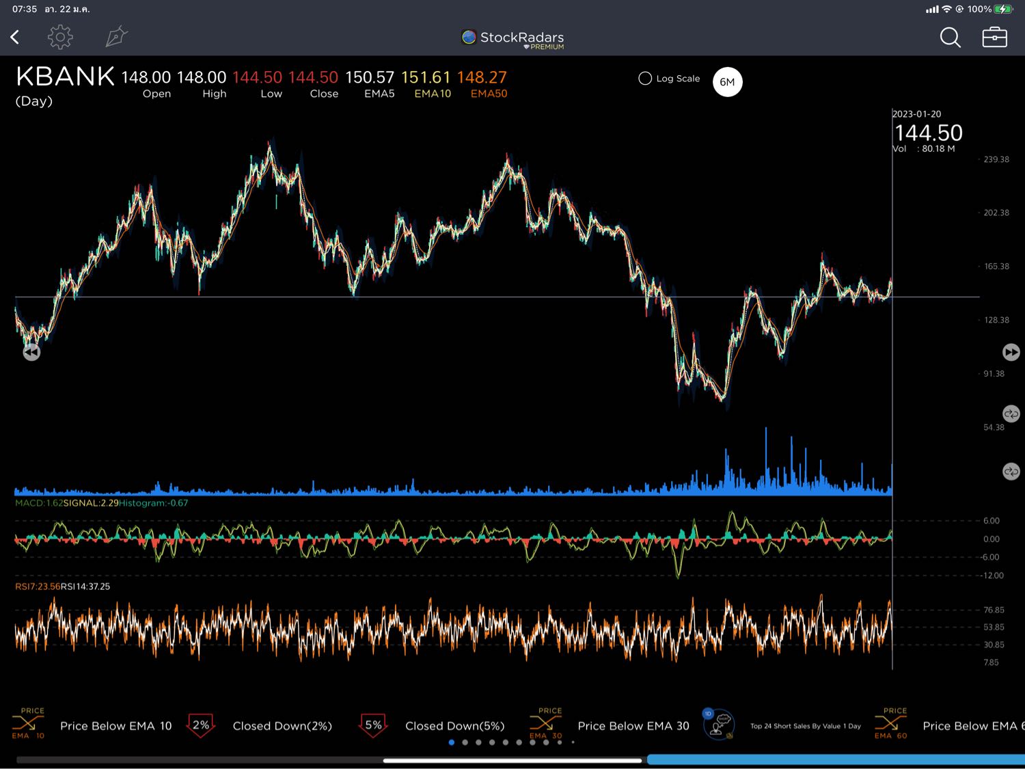This screenshot has height=769, width=1025.
Task: Tap the EMA10 value 151.61
Action: [426, 77]
